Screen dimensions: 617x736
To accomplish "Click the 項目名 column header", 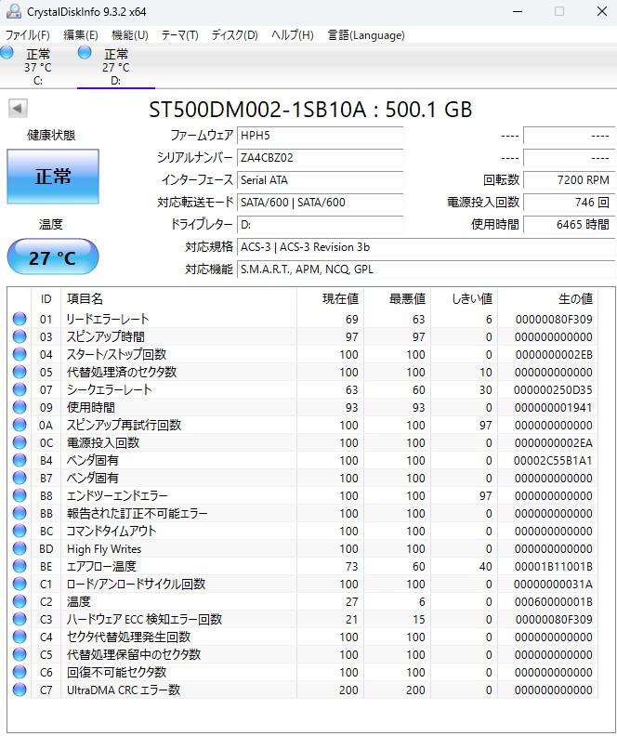I will pyautogui.click(x=178, y=299).
